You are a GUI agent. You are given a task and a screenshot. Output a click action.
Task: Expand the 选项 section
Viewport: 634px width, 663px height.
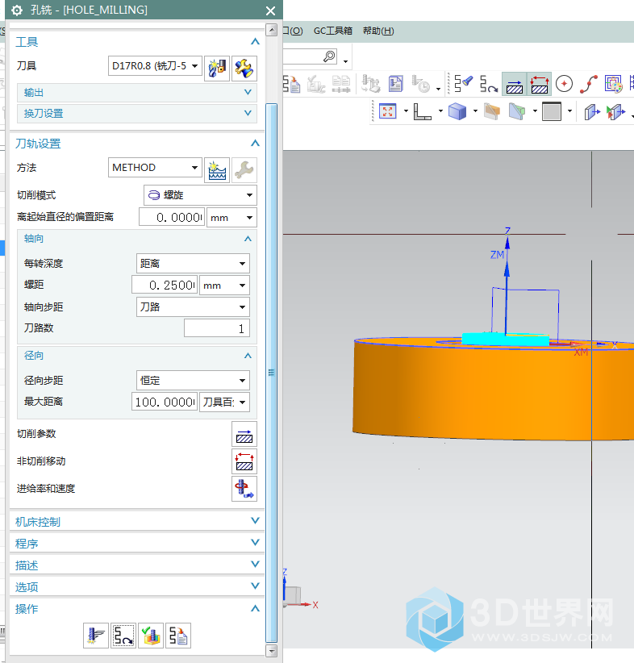pos(136,587)
